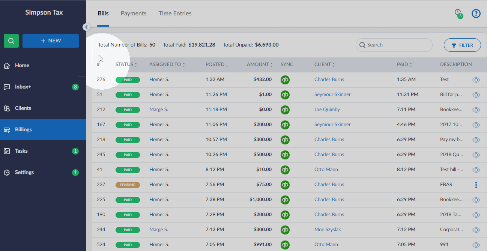Open the timer icon with badge 3
The width and height of the screenshot is (487, 251).
coord(458,13)
